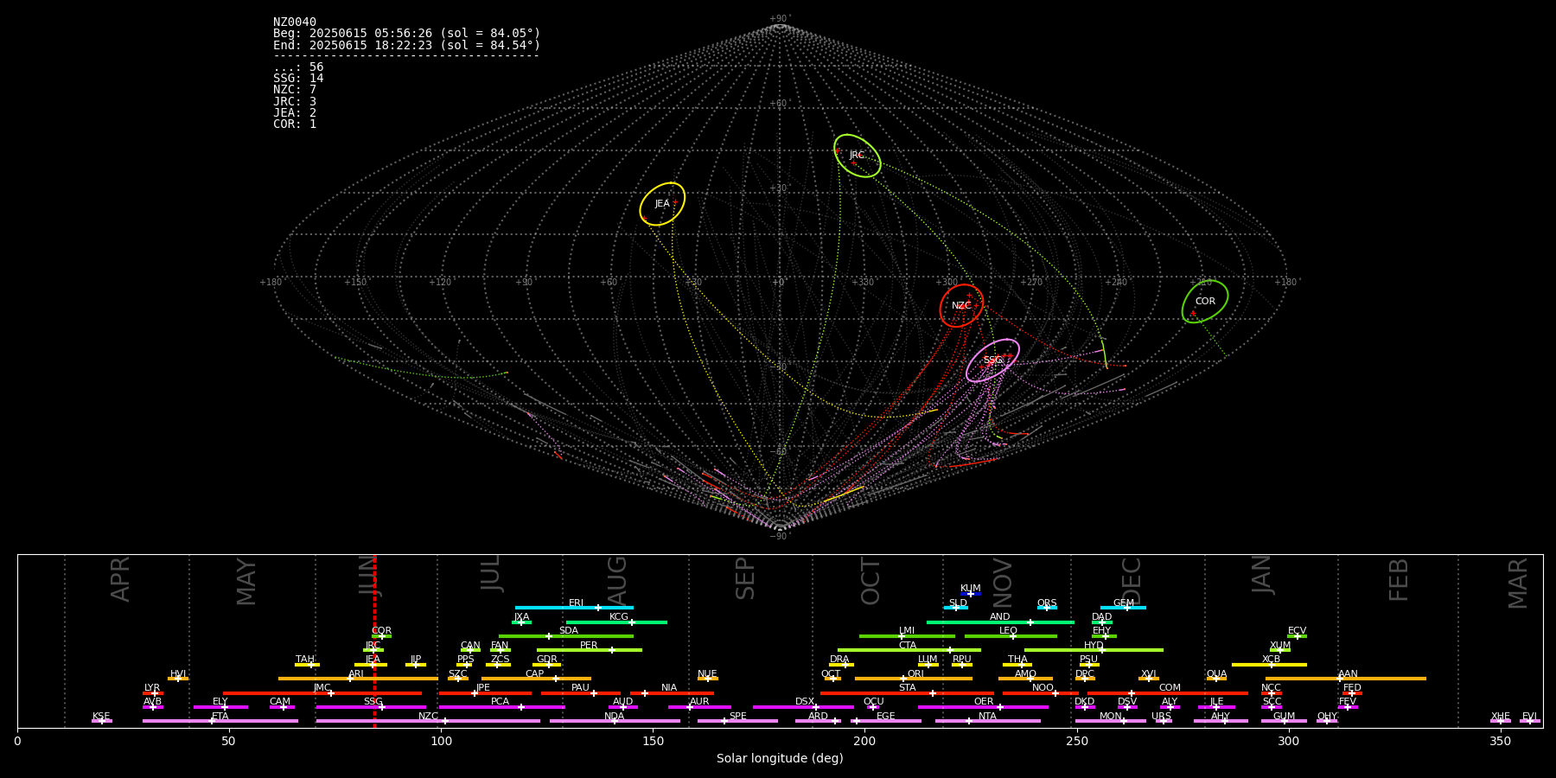1556x778 pixels.
Task: Click the XCB shower label in the timeline
Action: coord(1271,660)
